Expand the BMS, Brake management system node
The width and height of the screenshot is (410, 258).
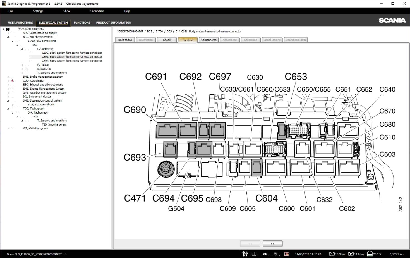tap(8, 77)
